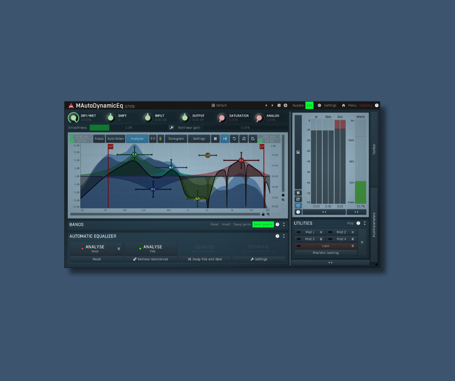Click Swap gains in Bands header
455x381 pixels.
[x=242, y=224]
